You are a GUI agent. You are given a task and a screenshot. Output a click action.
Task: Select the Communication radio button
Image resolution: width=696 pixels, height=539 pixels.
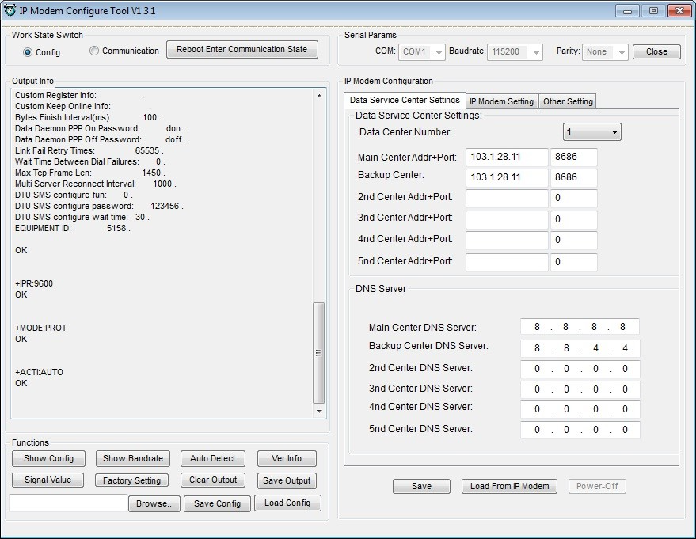pyautogui.click(x=94, y=51)
